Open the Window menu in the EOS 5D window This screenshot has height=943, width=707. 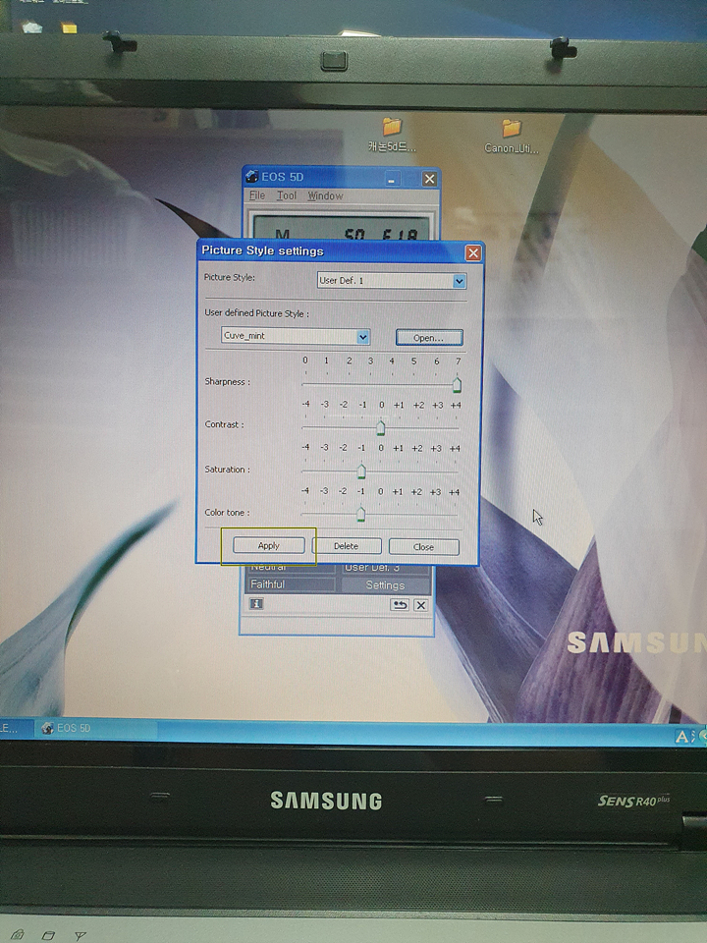[x=325, y=196]
